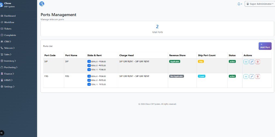This screenshot has width=275, height=137.
Task: Click the Tickets sidebar icon
Action: [2, 29]
